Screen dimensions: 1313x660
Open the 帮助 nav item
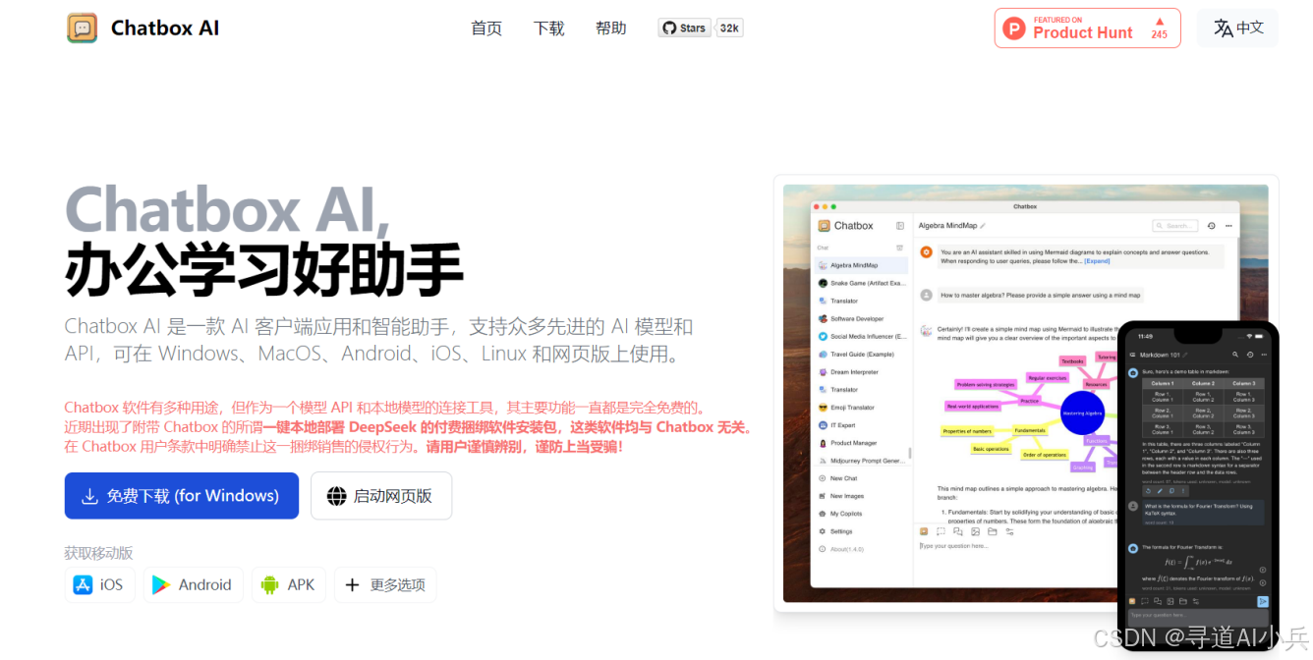pyautogui.click(x=611, y=28)
